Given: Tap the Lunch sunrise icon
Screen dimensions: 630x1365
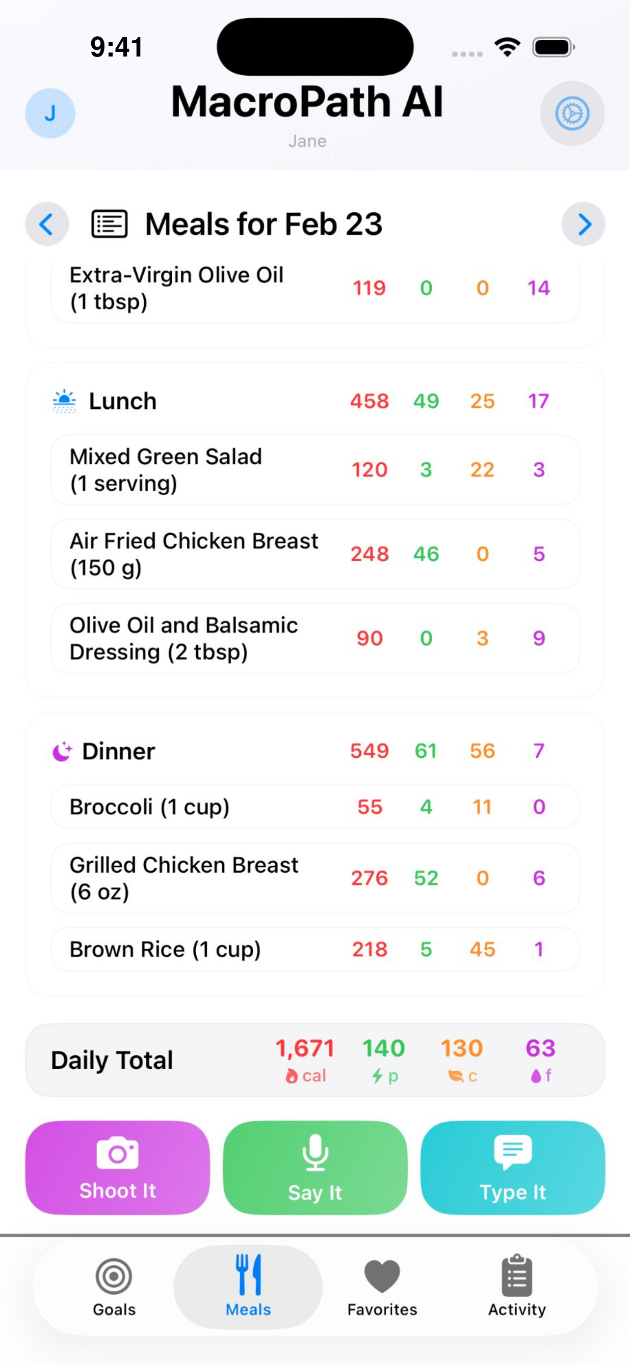Looking at the screenshot, I should [65, 401].
